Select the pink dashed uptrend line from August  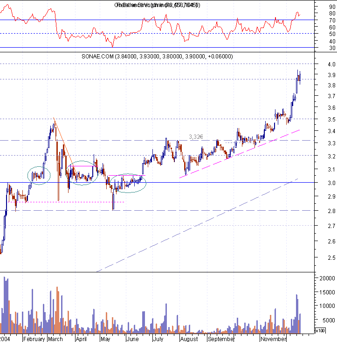point(239,154)
